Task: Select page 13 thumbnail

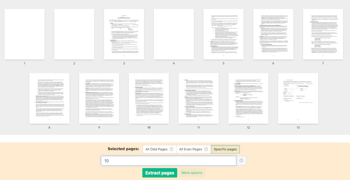Action: pos(298,98)
